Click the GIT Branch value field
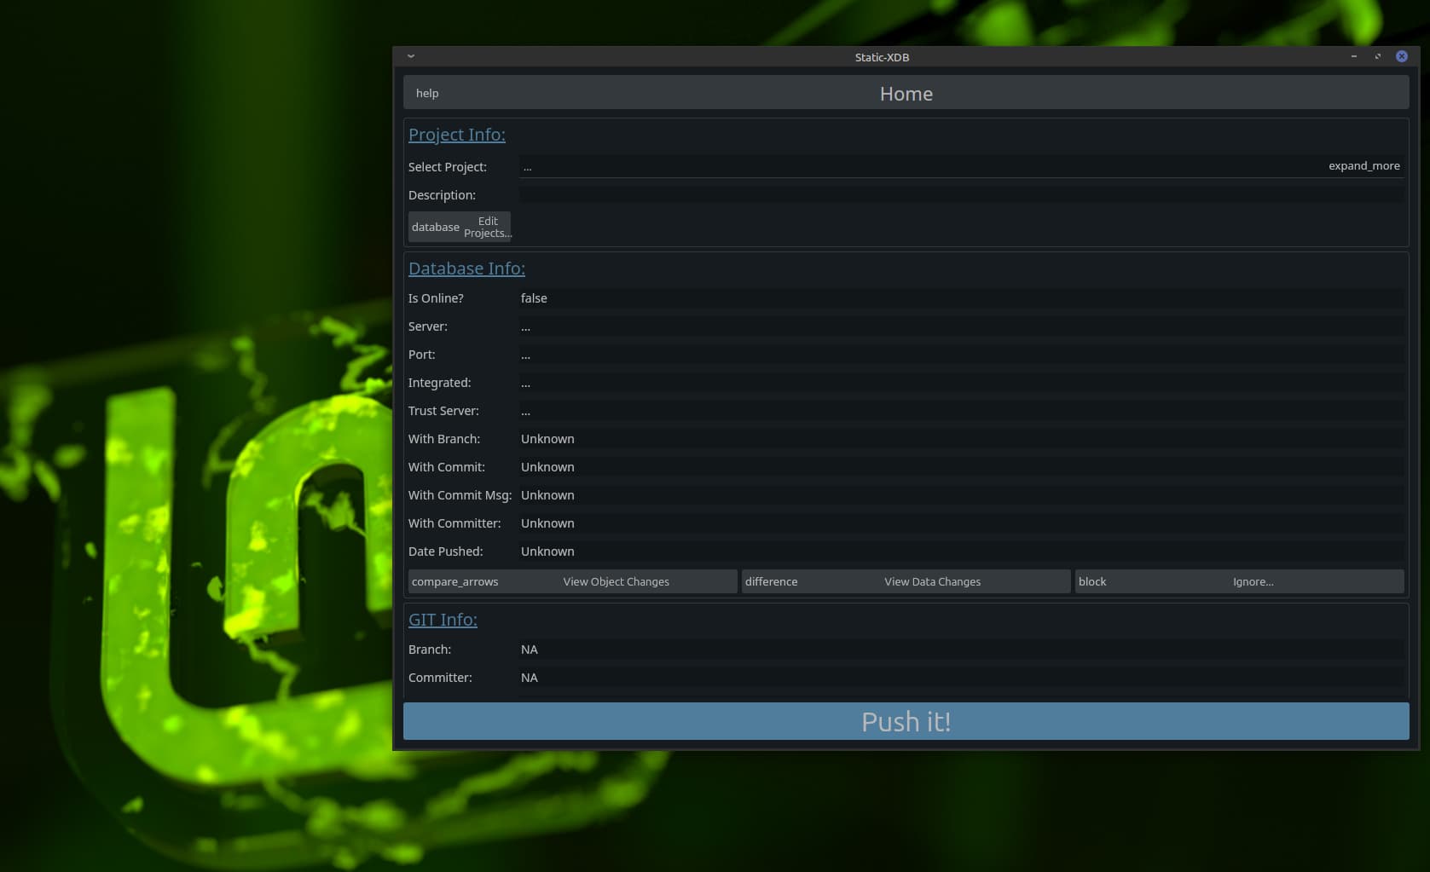 click(961, 650)
